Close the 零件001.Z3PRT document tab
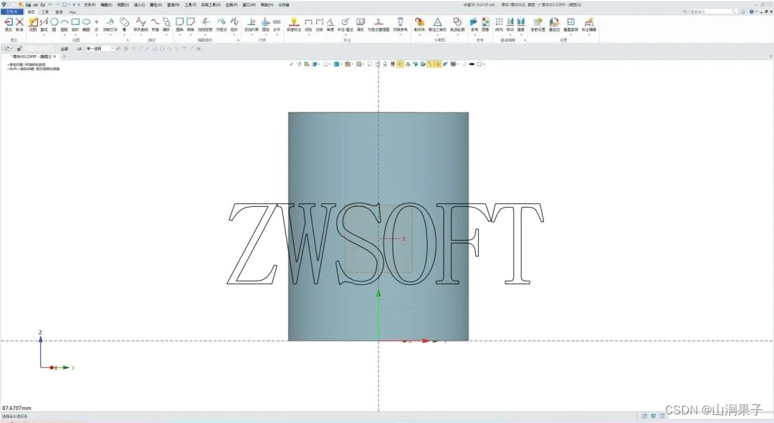 54,57
